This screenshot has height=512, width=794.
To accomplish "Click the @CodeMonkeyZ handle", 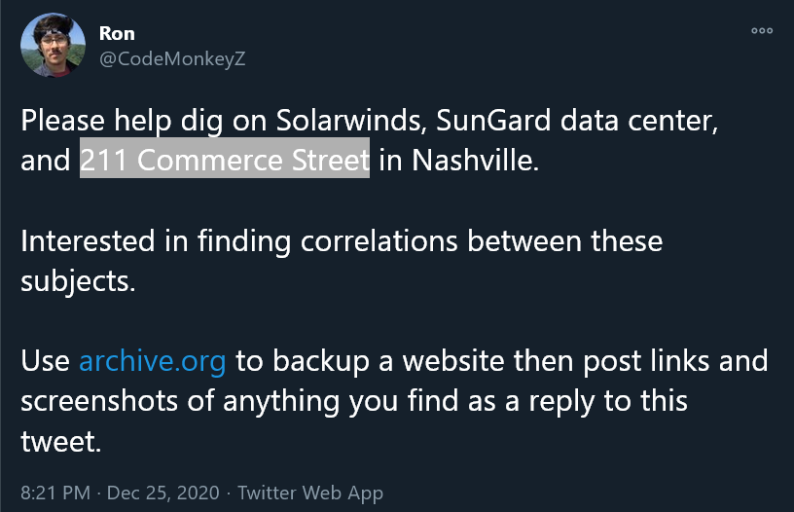I will (x=172, y=58).
